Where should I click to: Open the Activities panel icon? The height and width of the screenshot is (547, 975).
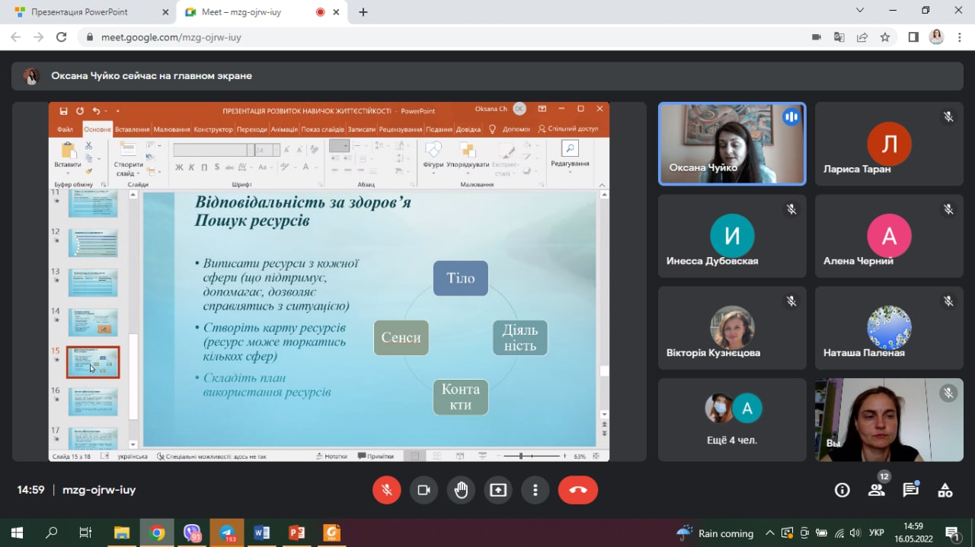[x=945, y=490]
